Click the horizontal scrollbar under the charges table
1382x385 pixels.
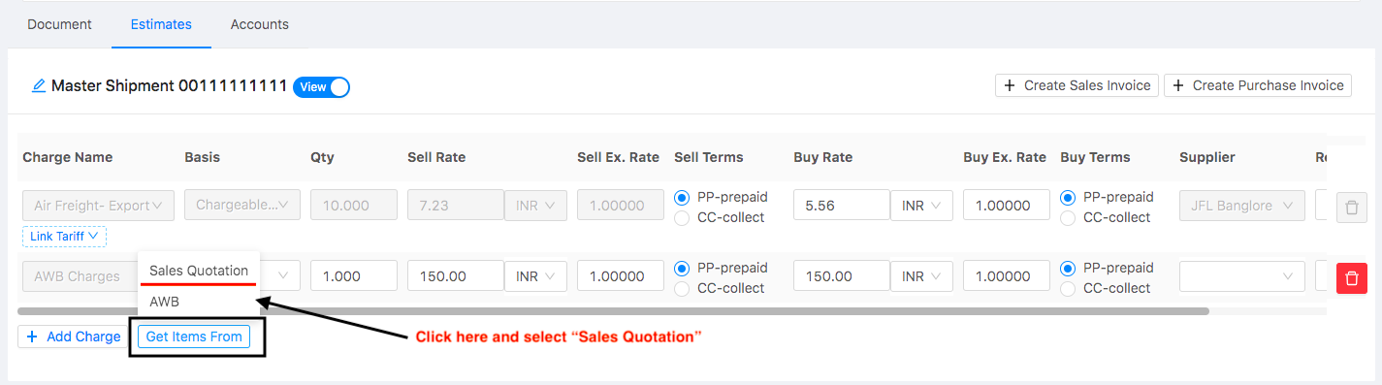613,311
